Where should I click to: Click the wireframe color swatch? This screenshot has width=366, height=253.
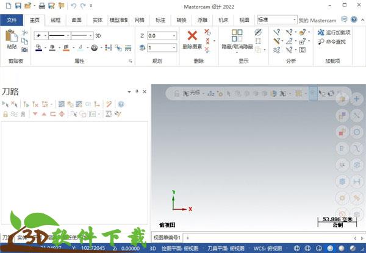pos(39,48)
